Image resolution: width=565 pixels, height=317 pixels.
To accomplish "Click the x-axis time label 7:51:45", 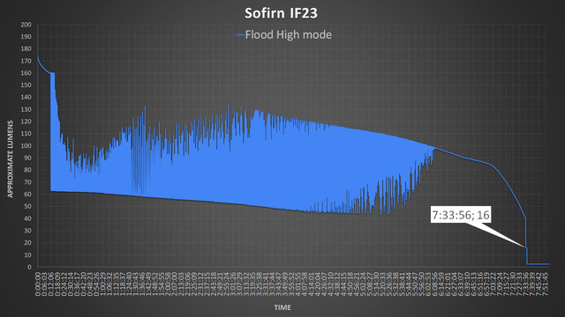I will tap(546, 284).
